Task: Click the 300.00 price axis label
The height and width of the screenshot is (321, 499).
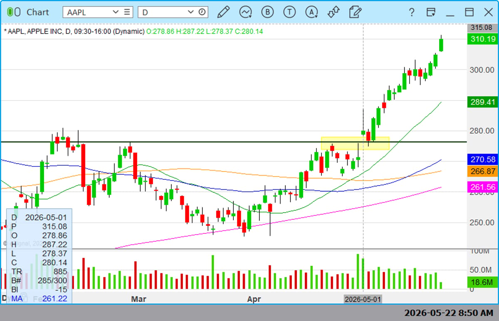Action: click(483, 70)
